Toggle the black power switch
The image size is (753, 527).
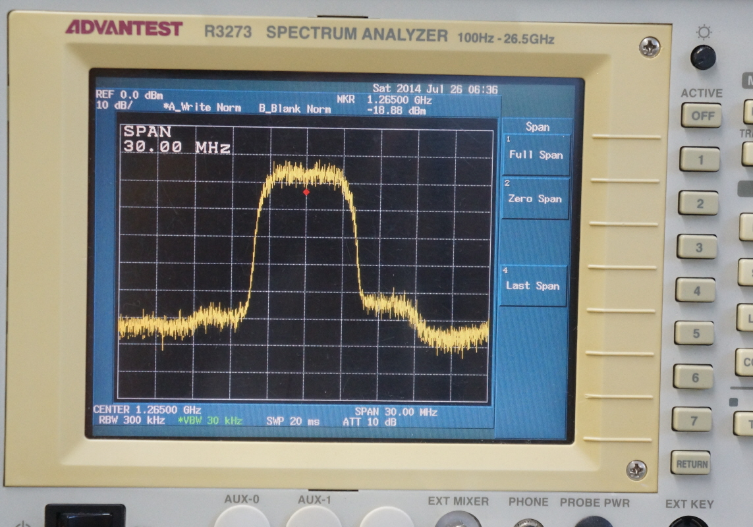[84, 517]
